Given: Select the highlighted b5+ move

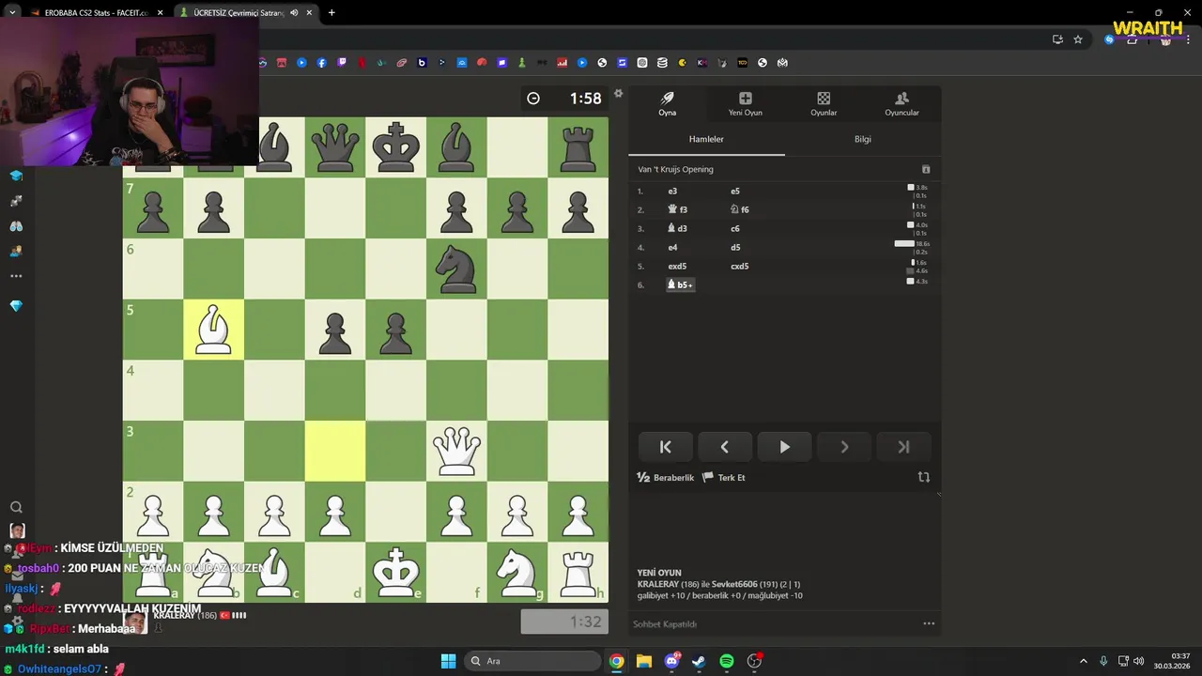Looking at the screenshot, I should point(680,284).
